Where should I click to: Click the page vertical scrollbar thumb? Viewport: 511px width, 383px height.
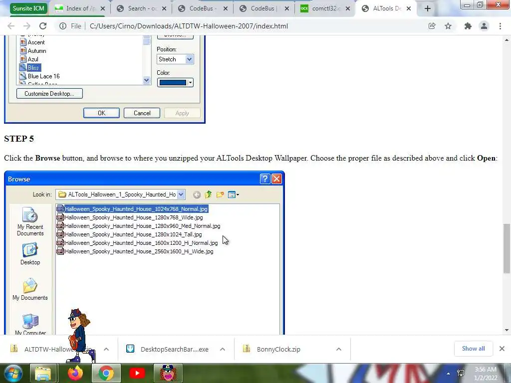click(507, 248)
